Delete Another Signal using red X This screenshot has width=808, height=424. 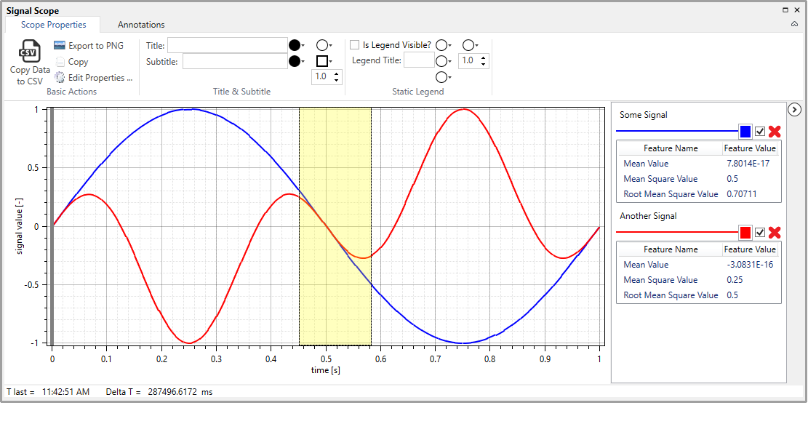point(775,233)
